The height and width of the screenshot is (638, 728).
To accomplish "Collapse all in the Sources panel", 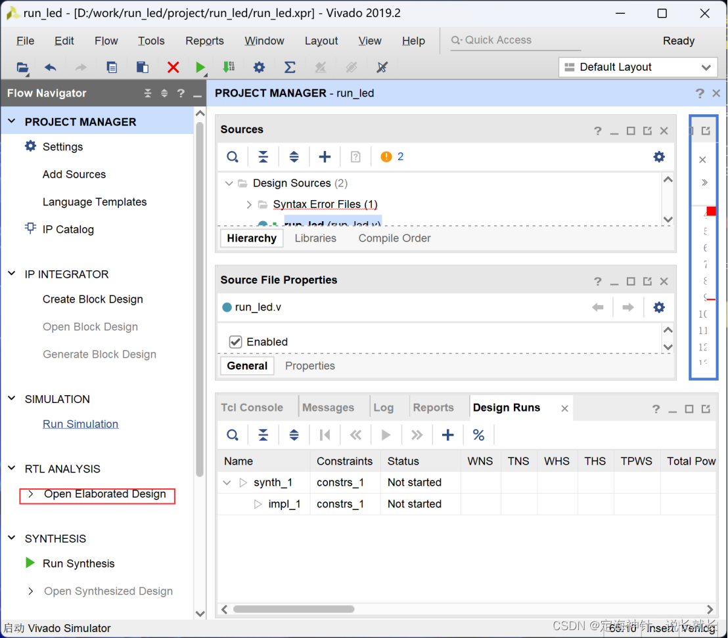I will click(263, 157).
